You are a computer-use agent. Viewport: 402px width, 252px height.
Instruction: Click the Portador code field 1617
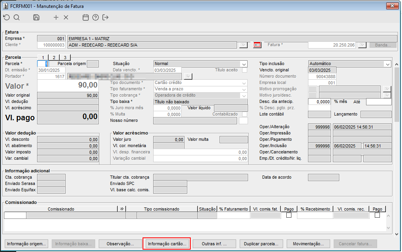51,77
